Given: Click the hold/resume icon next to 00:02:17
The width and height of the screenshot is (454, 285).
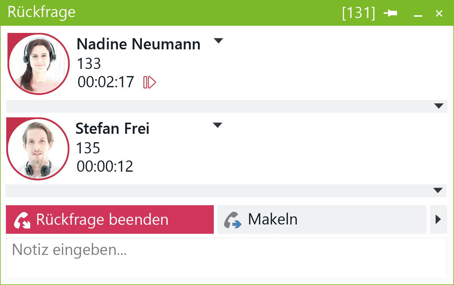Looking at the screenshot, I should (149, 83).
